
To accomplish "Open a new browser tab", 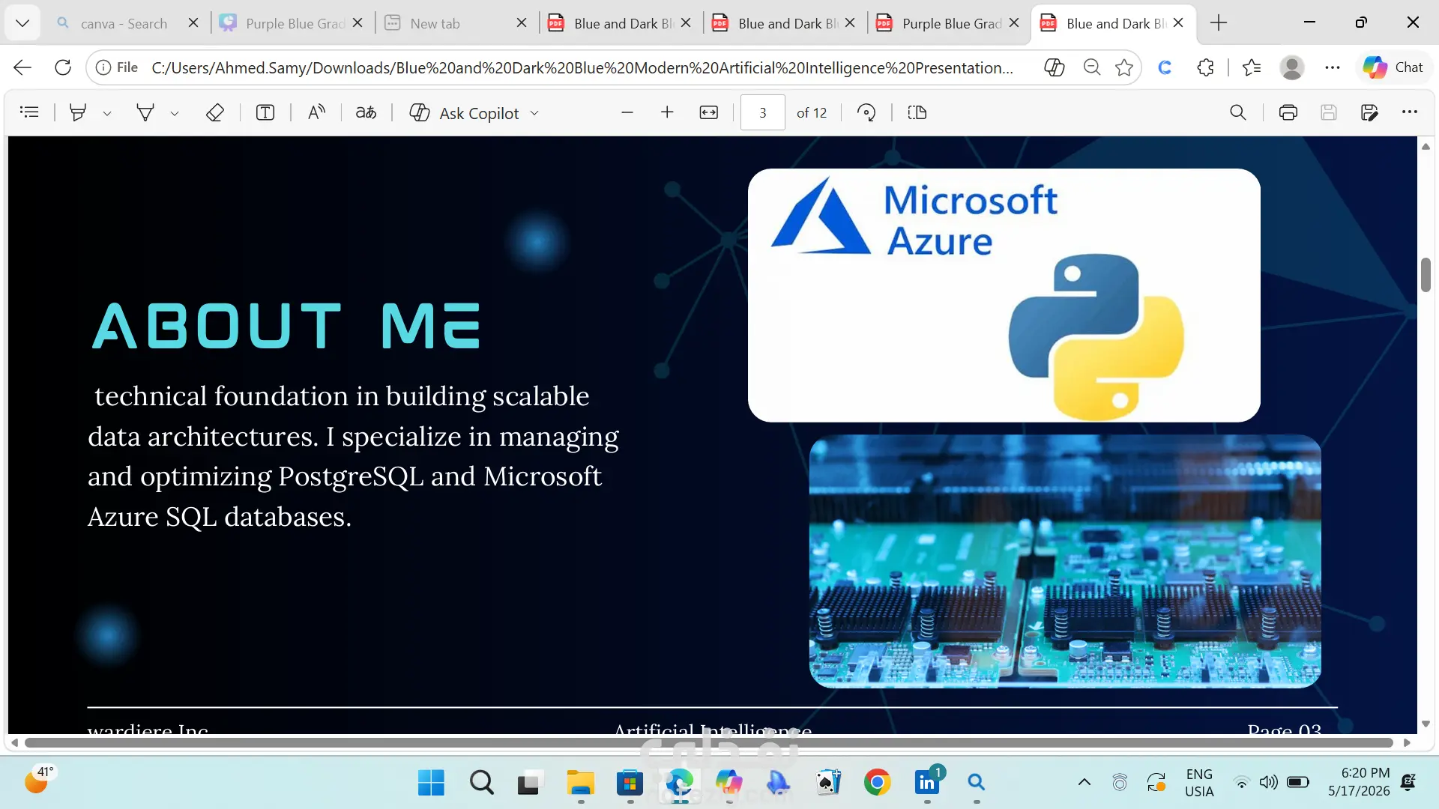I will click(1219, 23).
